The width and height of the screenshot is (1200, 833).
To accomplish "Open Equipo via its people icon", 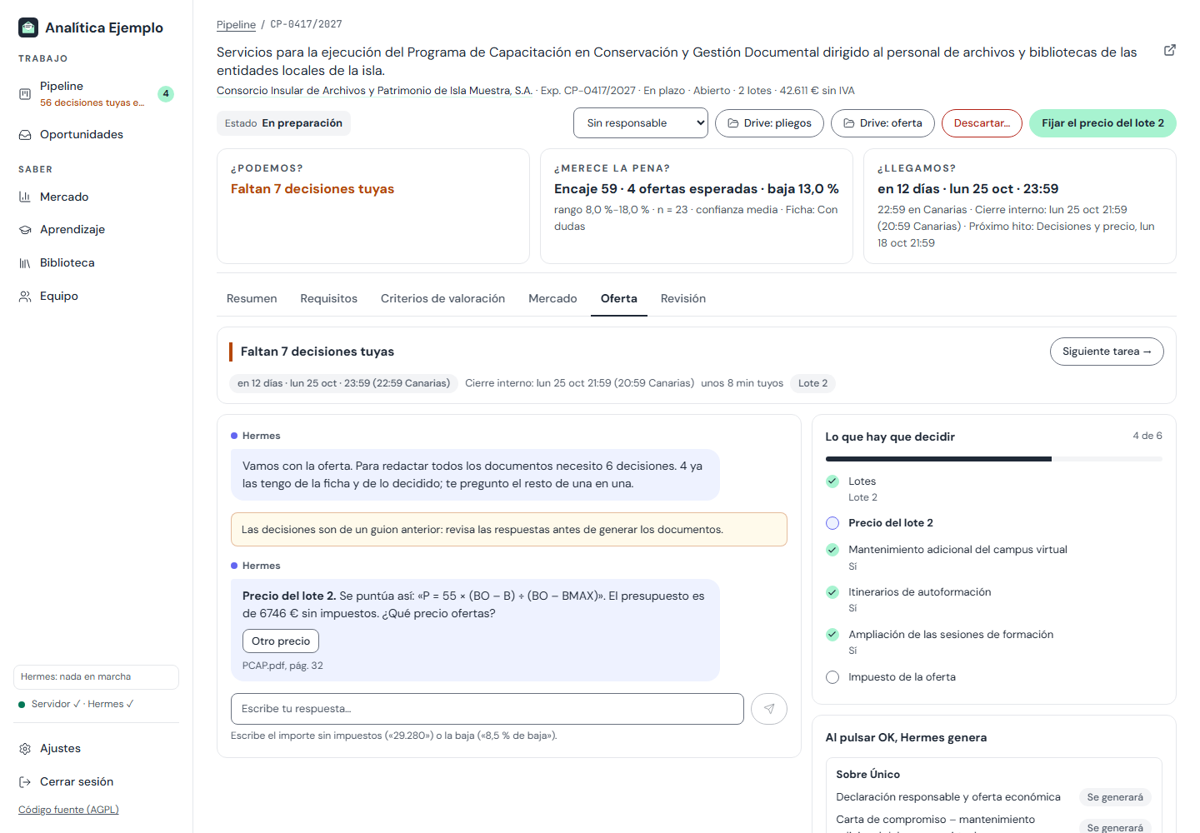I will click(25, 297).
